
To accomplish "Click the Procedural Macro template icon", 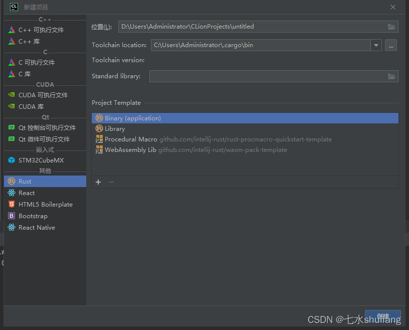I will point(99,139).
